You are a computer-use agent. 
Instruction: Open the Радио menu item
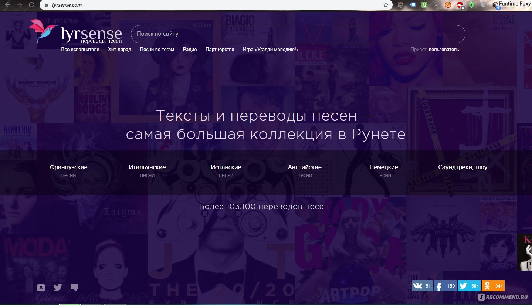coord(190,49)
